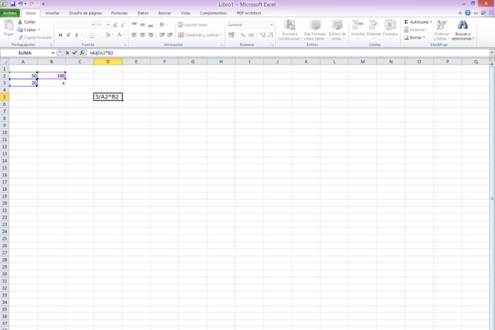This screenshot has width=495, height=330.
Task: Switch to the Fórmulas ribbon tab
Action: pyautogui.click(x=119, y=13)
